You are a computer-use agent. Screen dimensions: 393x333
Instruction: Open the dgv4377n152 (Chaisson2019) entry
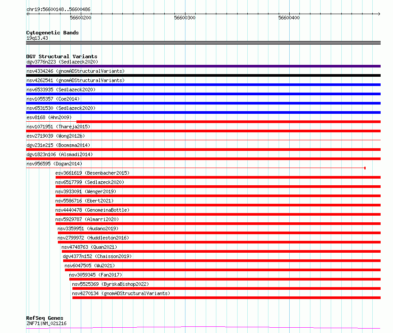pyautogui.click(x=97, y=256)
